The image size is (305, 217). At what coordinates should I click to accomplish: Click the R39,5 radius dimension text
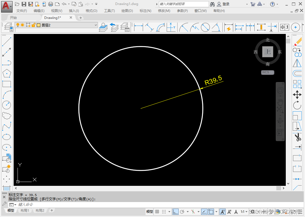tap(213, 80)
